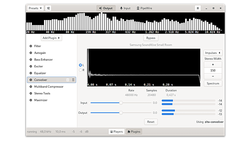Image resolution: width=251 pixels, height=141 pixels.
Task: Click the Bass Enhancer gear icon
Action: pos(31,60)
